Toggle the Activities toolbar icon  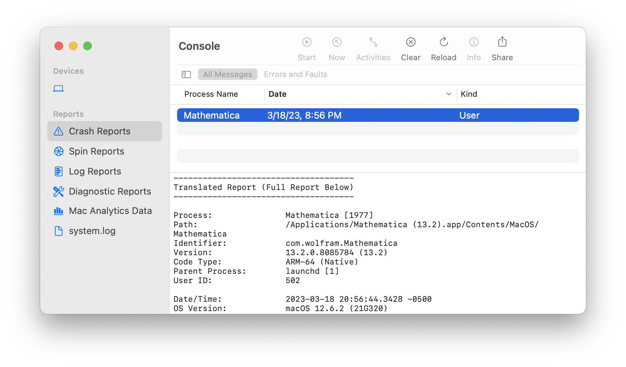pyautogui.click(x=373, y=42)
